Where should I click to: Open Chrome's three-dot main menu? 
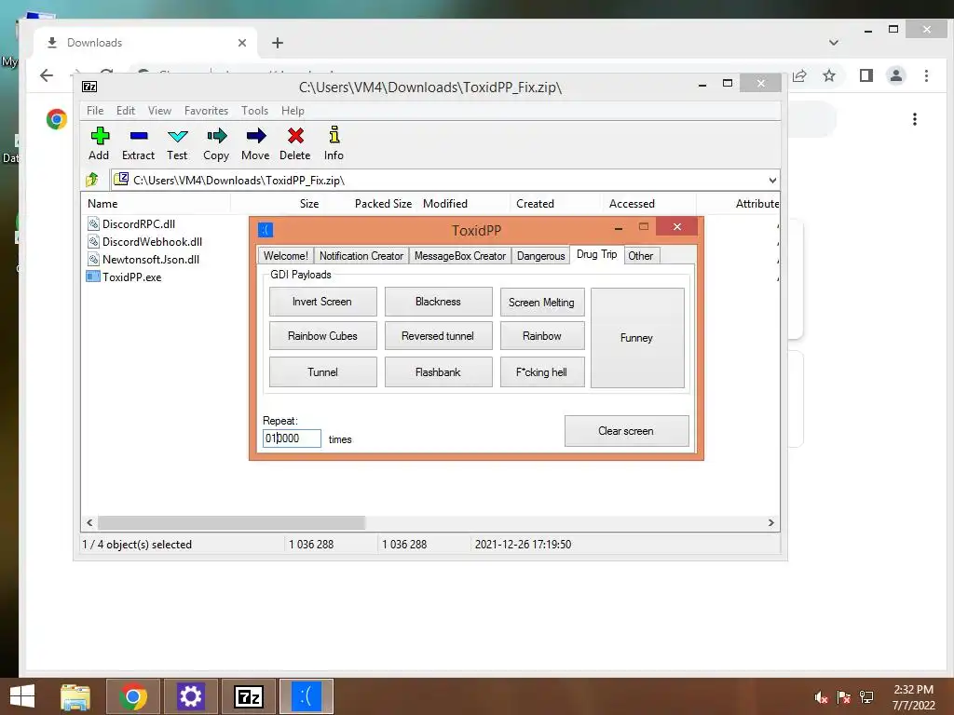click(926, 75)
